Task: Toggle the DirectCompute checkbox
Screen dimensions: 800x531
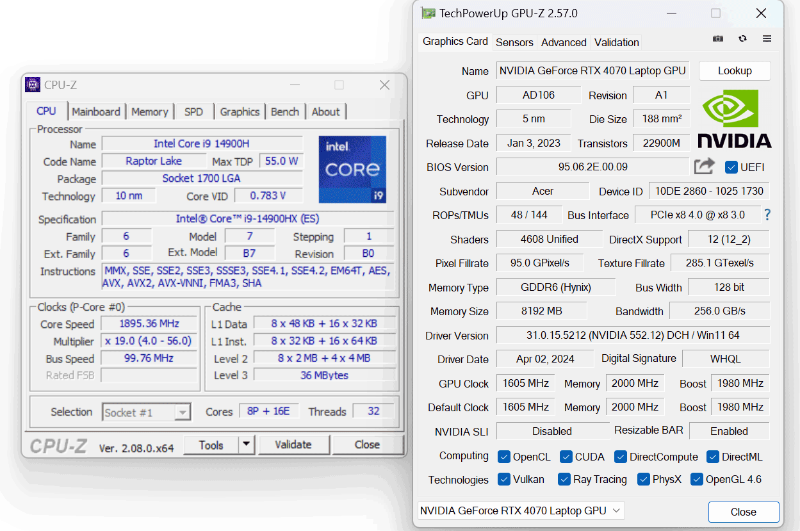Action: [620, 457]
